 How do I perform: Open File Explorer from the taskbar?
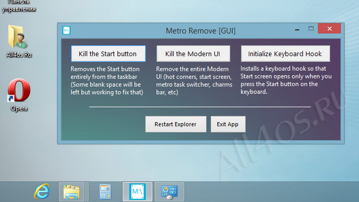point(72,192)
